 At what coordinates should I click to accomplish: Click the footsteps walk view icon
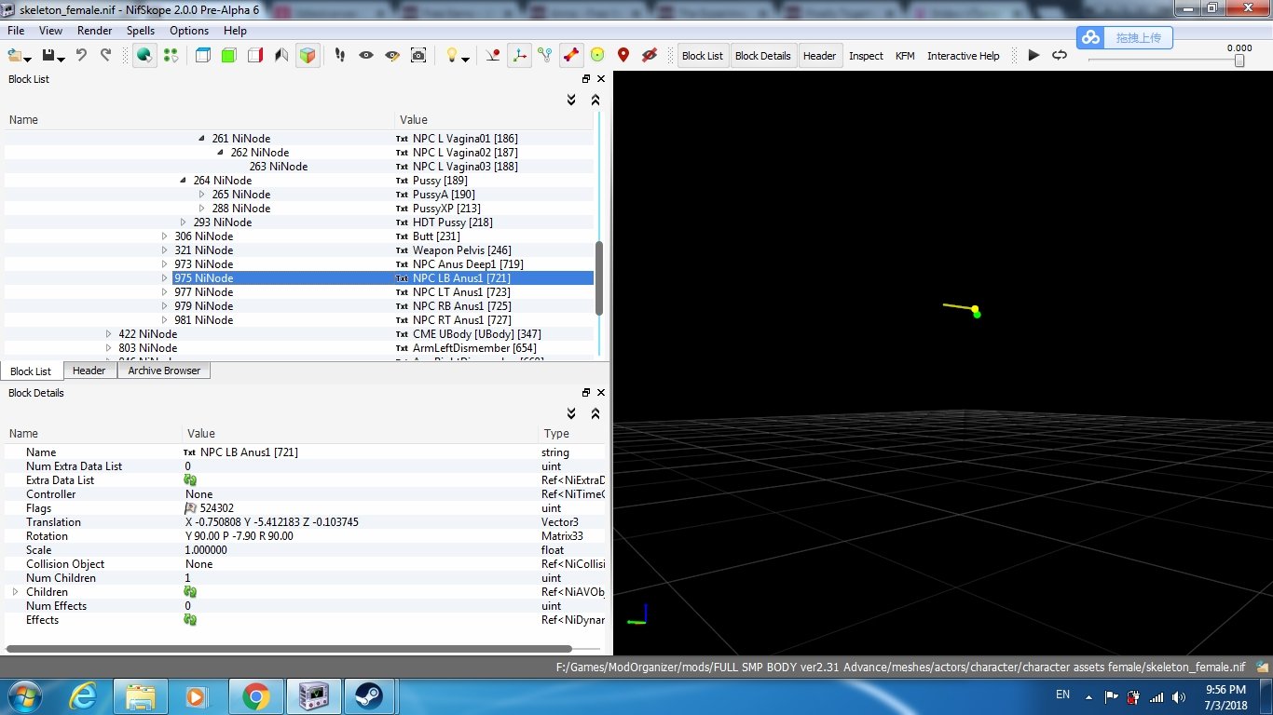point(339,56)
